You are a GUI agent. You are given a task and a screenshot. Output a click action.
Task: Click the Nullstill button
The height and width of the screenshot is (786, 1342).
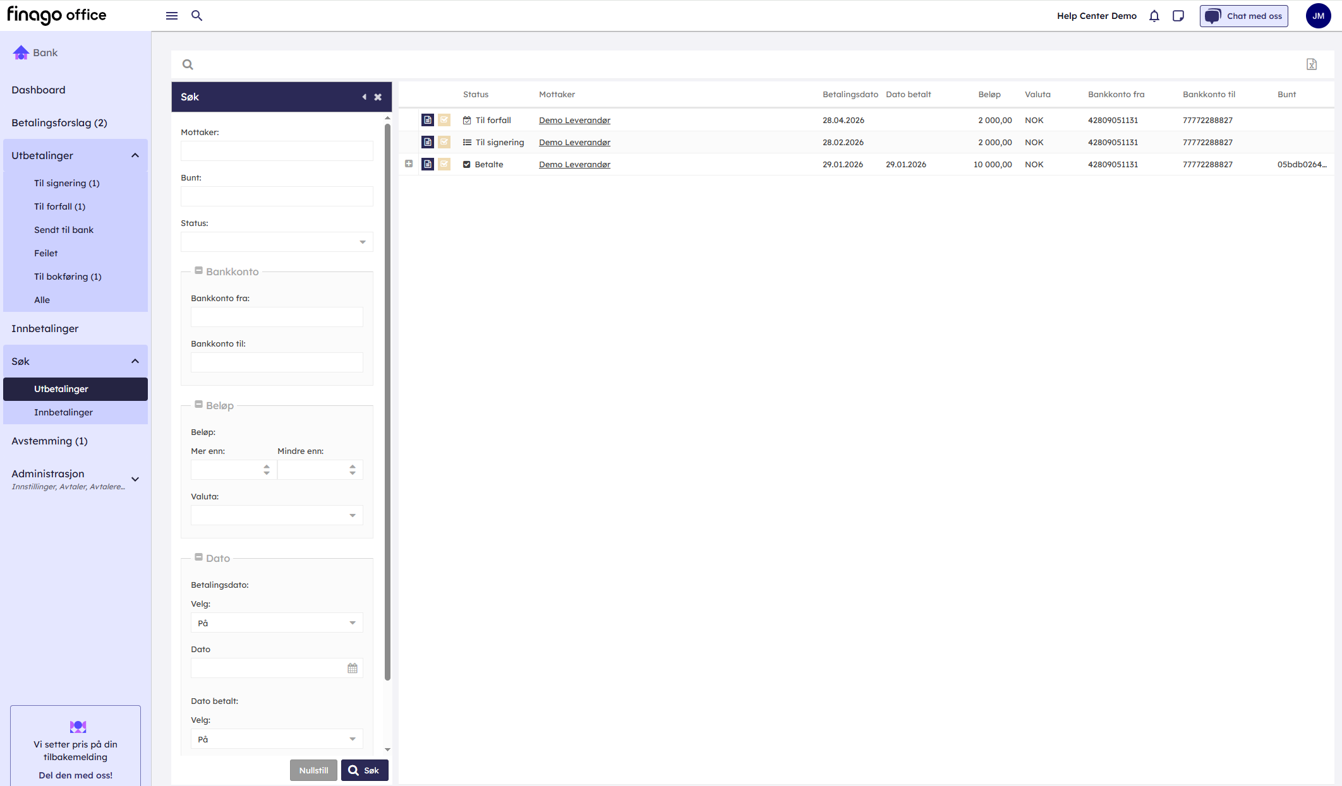[x=313, y=770]
